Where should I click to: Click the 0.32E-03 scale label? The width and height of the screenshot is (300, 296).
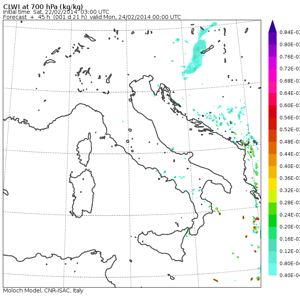click(x=290, y=190)
